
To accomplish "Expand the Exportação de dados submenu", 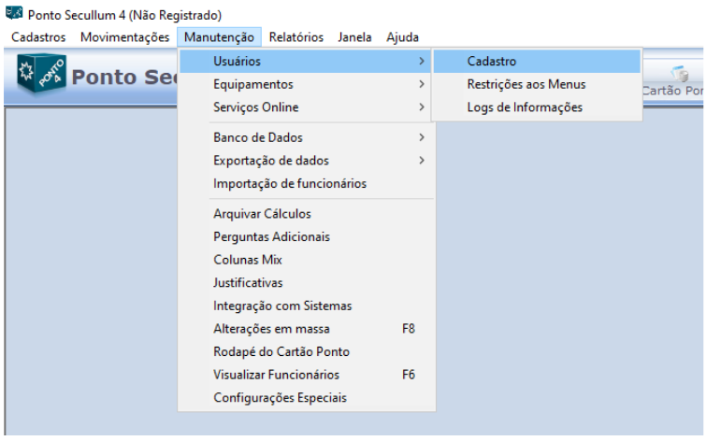I will point(271,161).
